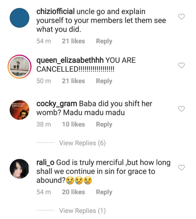The width and height of the screenshot is (196, 219).
Task: Show who liked chiziofficial's comment (21 likes)
Action: pyautogui.click(x=73, y=41)
